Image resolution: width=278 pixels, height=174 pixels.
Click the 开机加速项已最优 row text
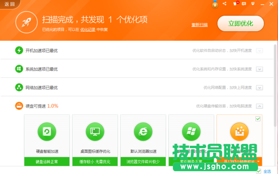pos(42,50)
